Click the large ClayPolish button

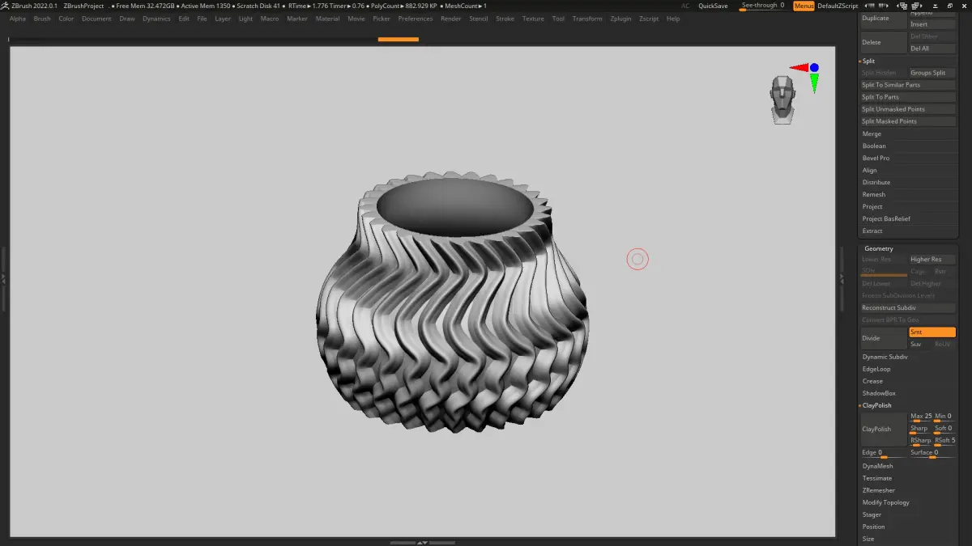pos(883,430)
